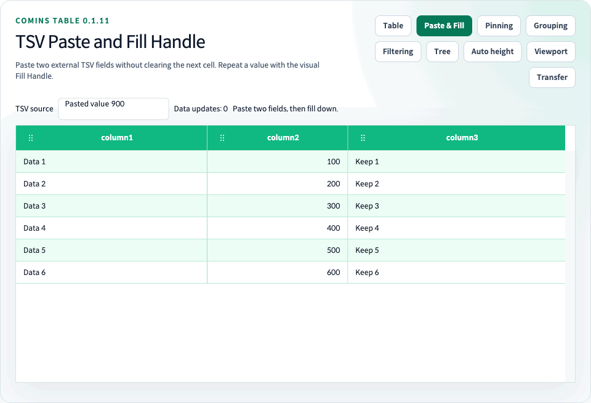Click the Transfer button
591x403 pixels.
pos(552,78)
